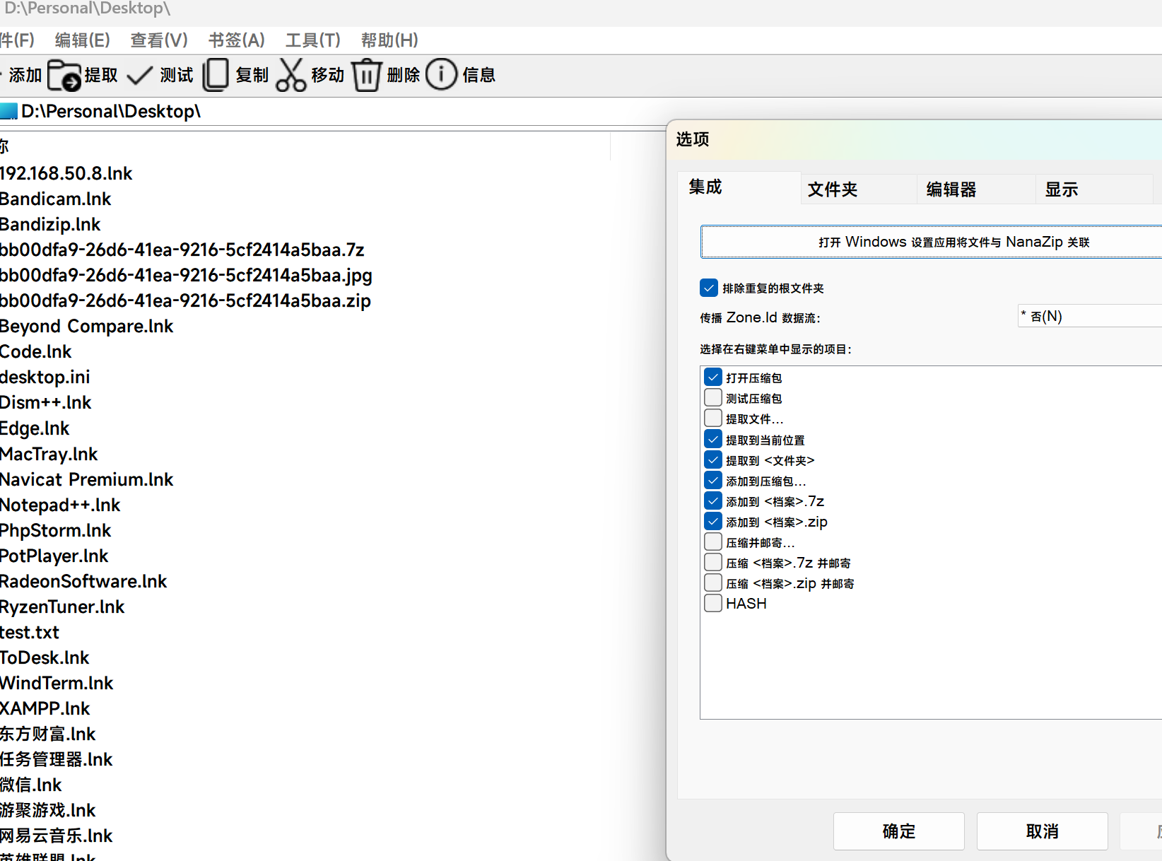Select desktop.ini in file list
Viewport: 1162px width, 861px height.
coord(45,377)
